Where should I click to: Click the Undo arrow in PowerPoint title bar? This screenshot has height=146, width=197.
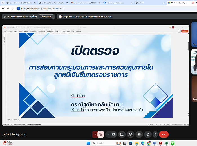[21, 27]
